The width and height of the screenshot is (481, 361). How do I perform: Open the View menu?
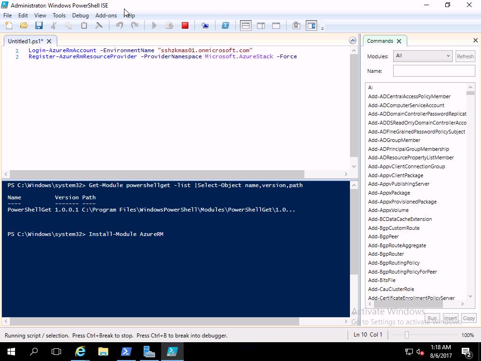point(40,16)
